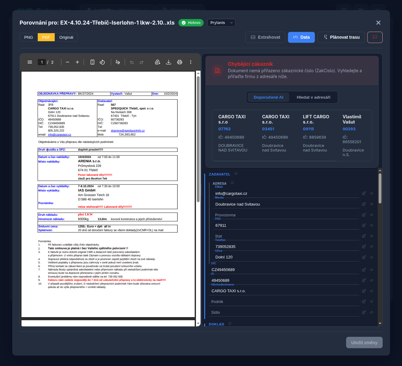The height and width of the screenshot is (366, 402).
Task: Close the Porovnání dialog
Action: click(378, 23)
